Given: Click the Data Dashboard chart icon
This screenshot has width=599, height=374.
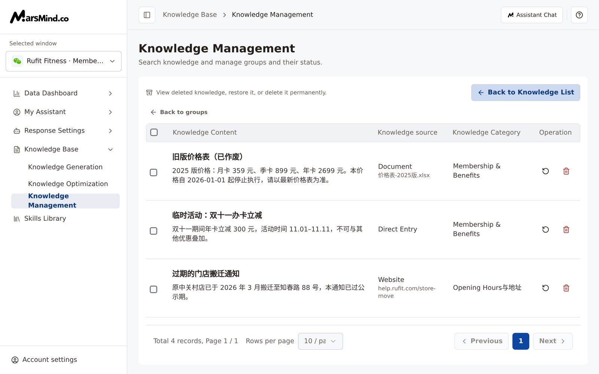Looking at the screenshot, I should pyautogui.click(x=16, y=93).
